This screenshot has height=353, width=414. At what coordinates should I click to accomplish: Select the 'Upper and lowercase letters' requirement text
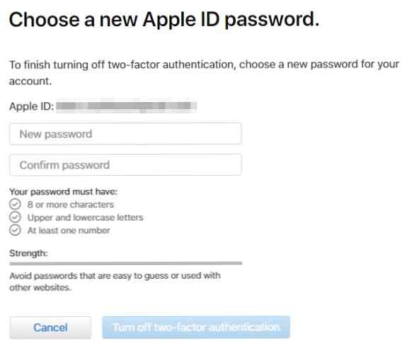click(x=86, y=218)
